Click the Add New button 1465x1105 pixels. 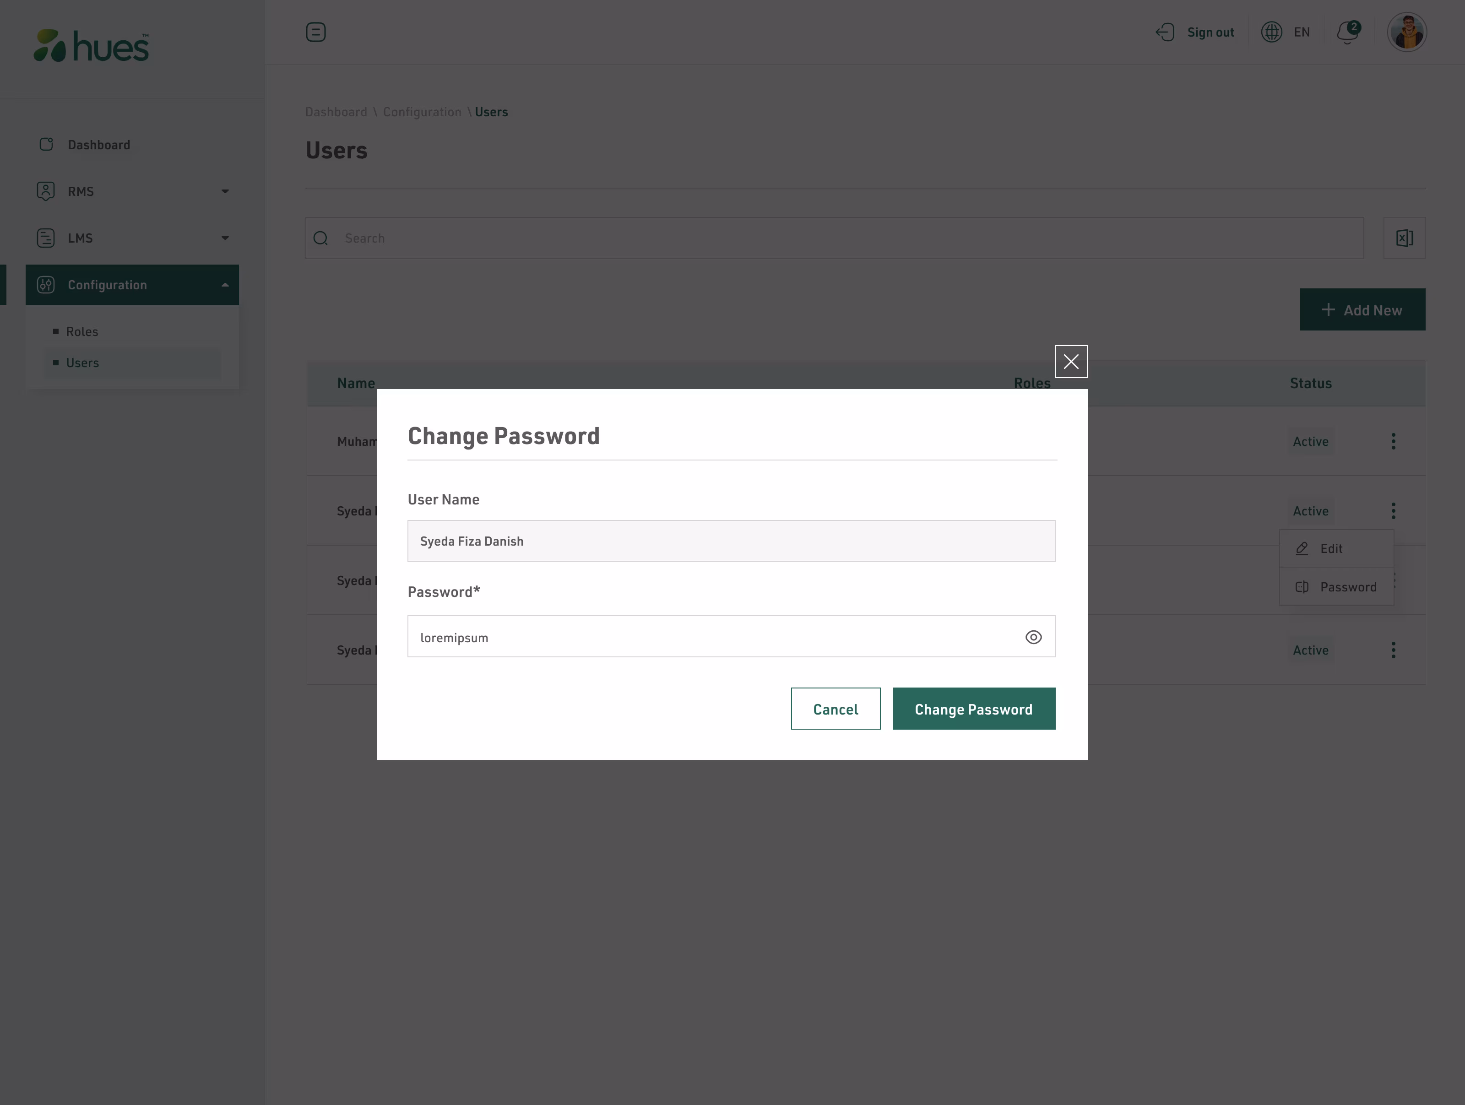[1362, 309]
